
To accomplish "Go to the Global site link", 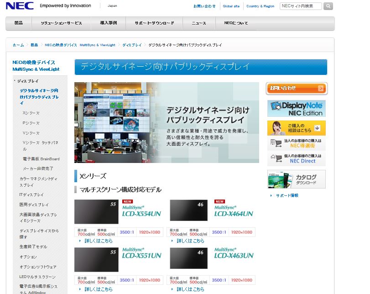I will pyautogui.click(x=231, y=6).
